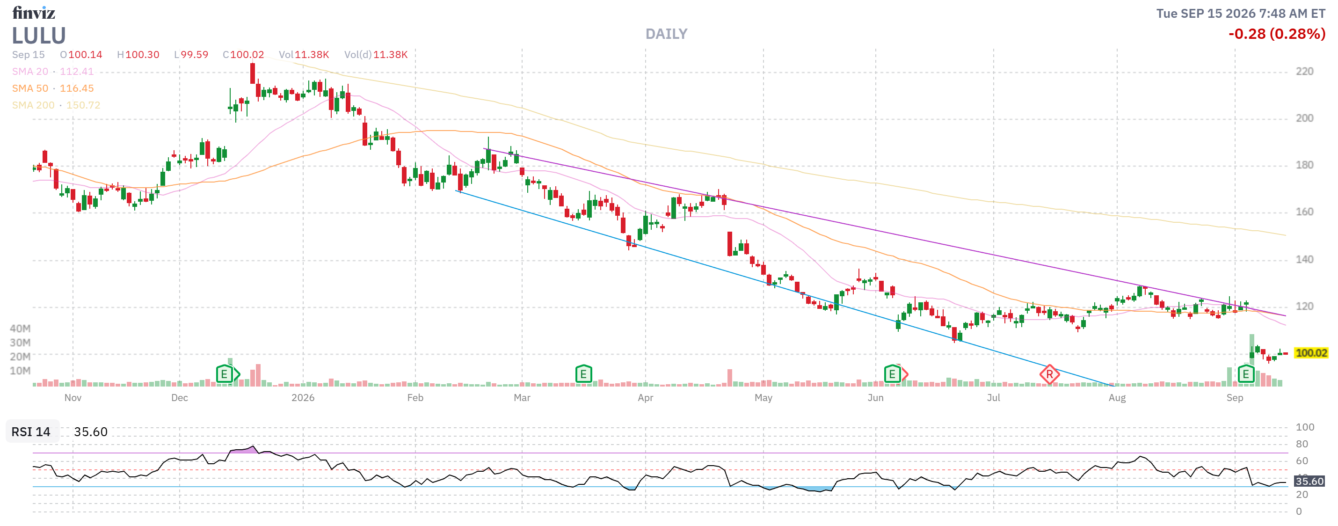Open the September earnings E marker
The width and height of the screenshot is (1338, 526).
1245,374
